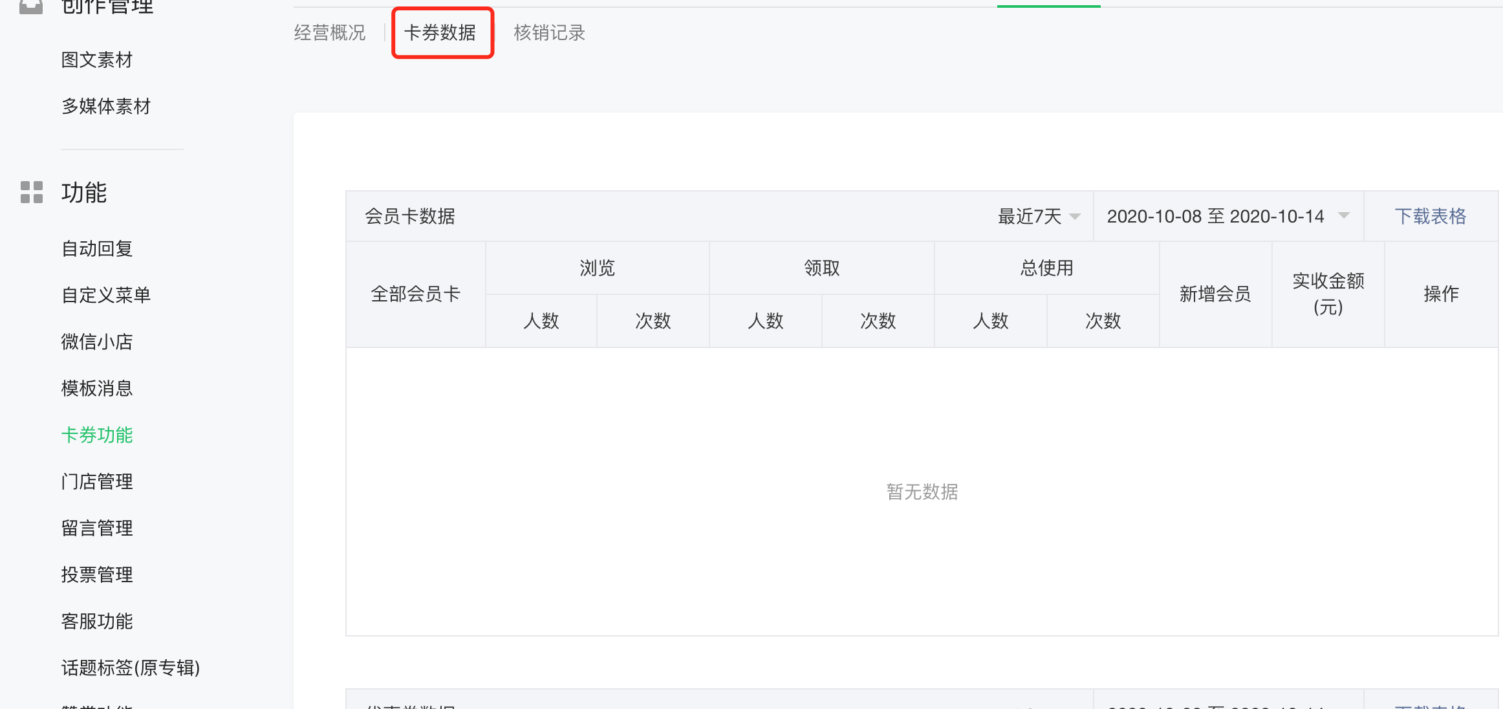Select 客服功能 sidebar item
Image resolution: width=1503 pixels, height=709 pixels.
[x=97, y=621]
